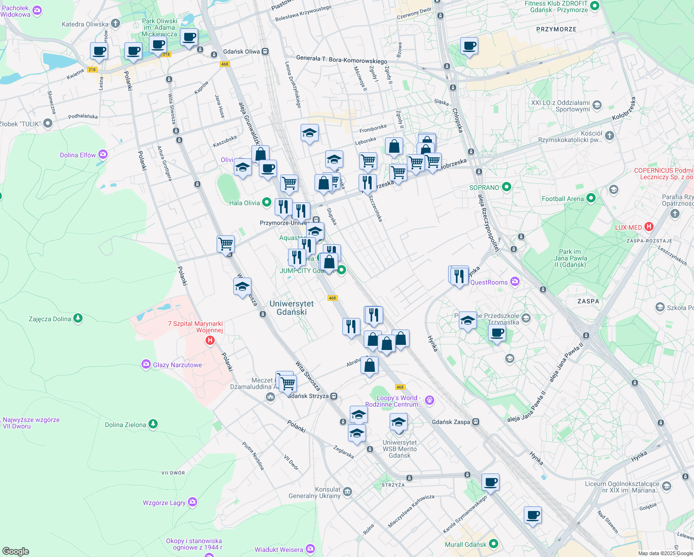Click the coffee marker near Przedszkole Trzynastka
The image size is (694, 557).
[x=497, y=333]
